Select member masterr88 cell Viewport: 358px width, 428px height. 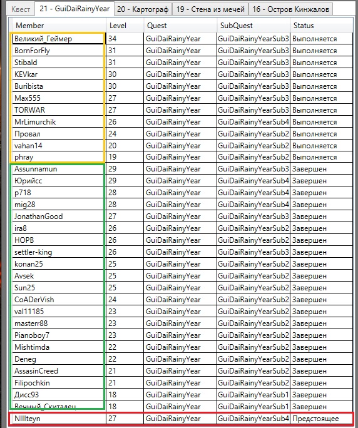[58, 323]
